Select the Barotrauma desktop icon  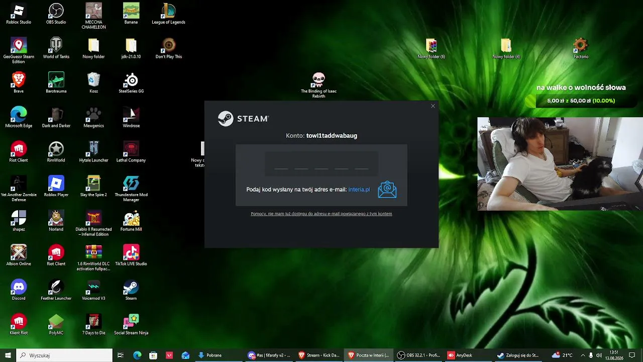[56, 83]
